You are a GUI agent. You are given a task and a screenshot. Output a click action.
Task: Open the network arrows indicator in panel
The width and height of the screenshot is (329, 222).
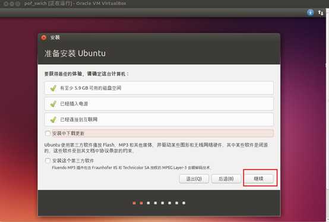pos(321,12)
